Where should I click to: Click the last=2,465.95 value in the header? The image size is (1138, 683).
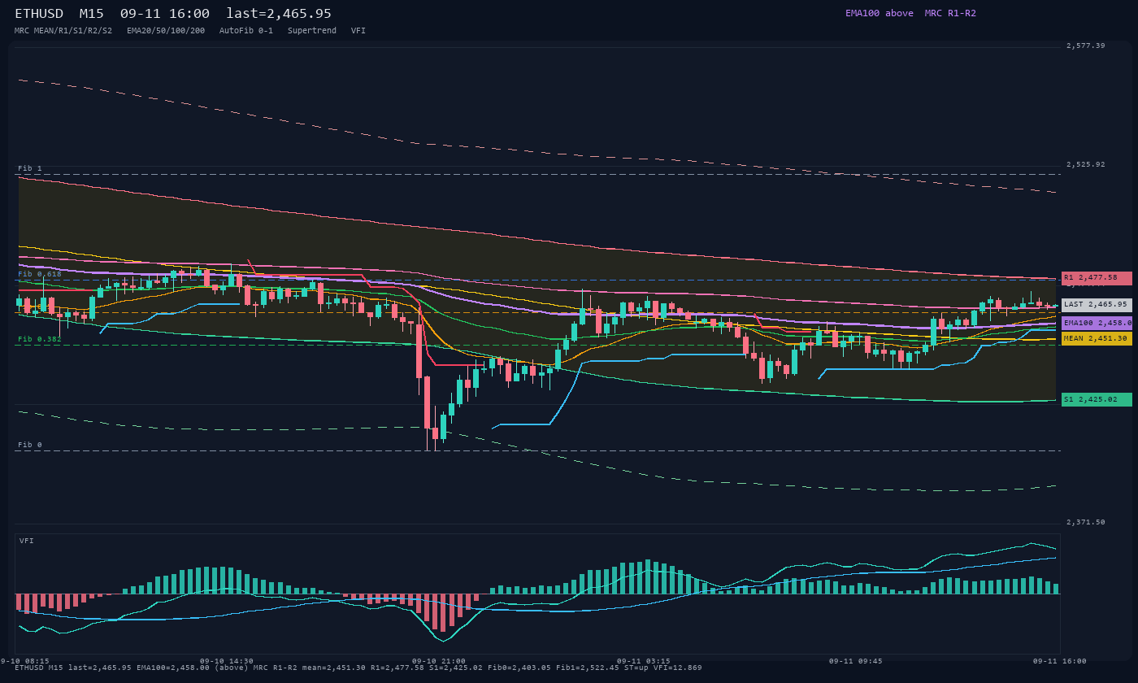pos(279,14)
